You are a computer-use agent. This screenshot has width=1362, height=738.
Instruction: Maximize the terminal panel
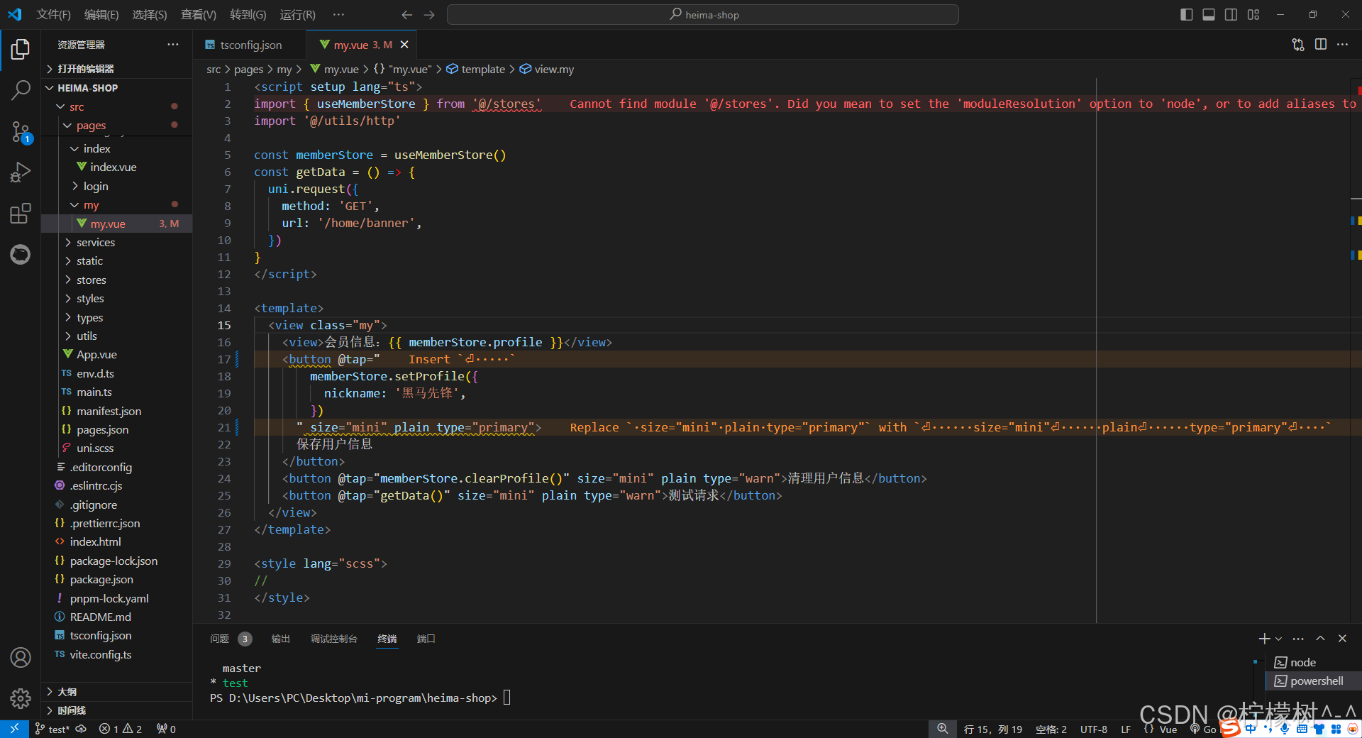(x=1320, y=639)
